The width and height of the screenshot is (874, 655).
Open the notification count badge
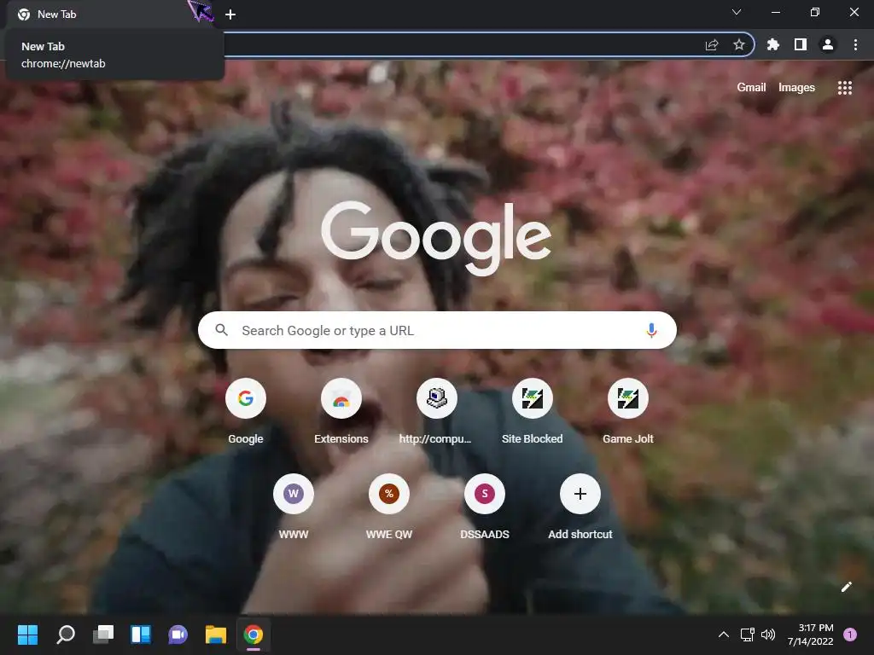(849, 635)
